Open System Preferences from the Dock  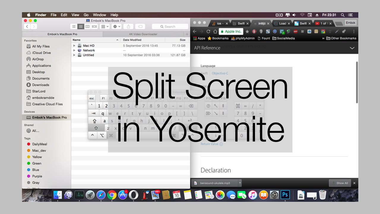click(x=274, y=195)
